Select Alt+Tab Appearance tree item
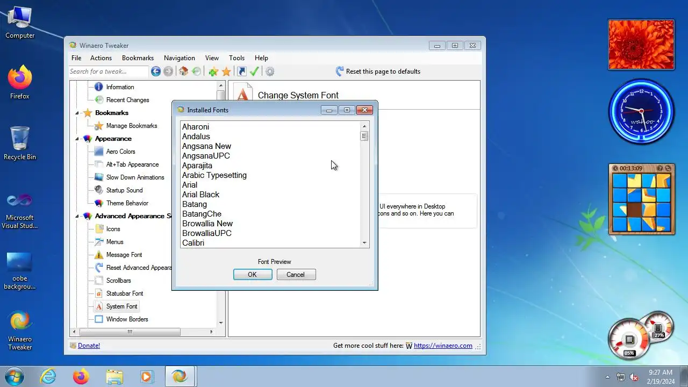 132,164
